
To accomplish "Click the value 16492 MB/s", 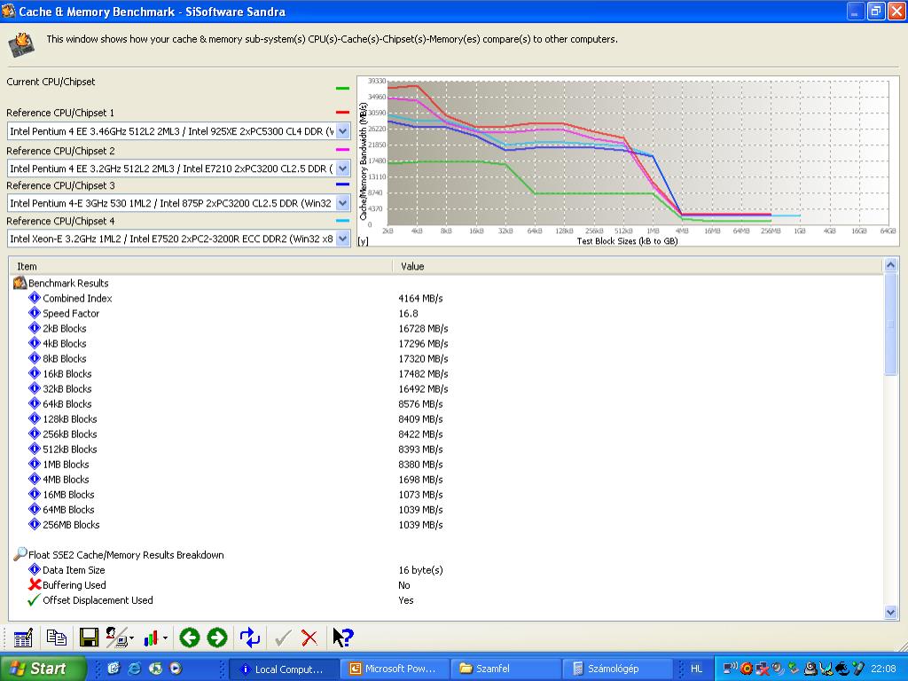I will [x=423, y=388].
